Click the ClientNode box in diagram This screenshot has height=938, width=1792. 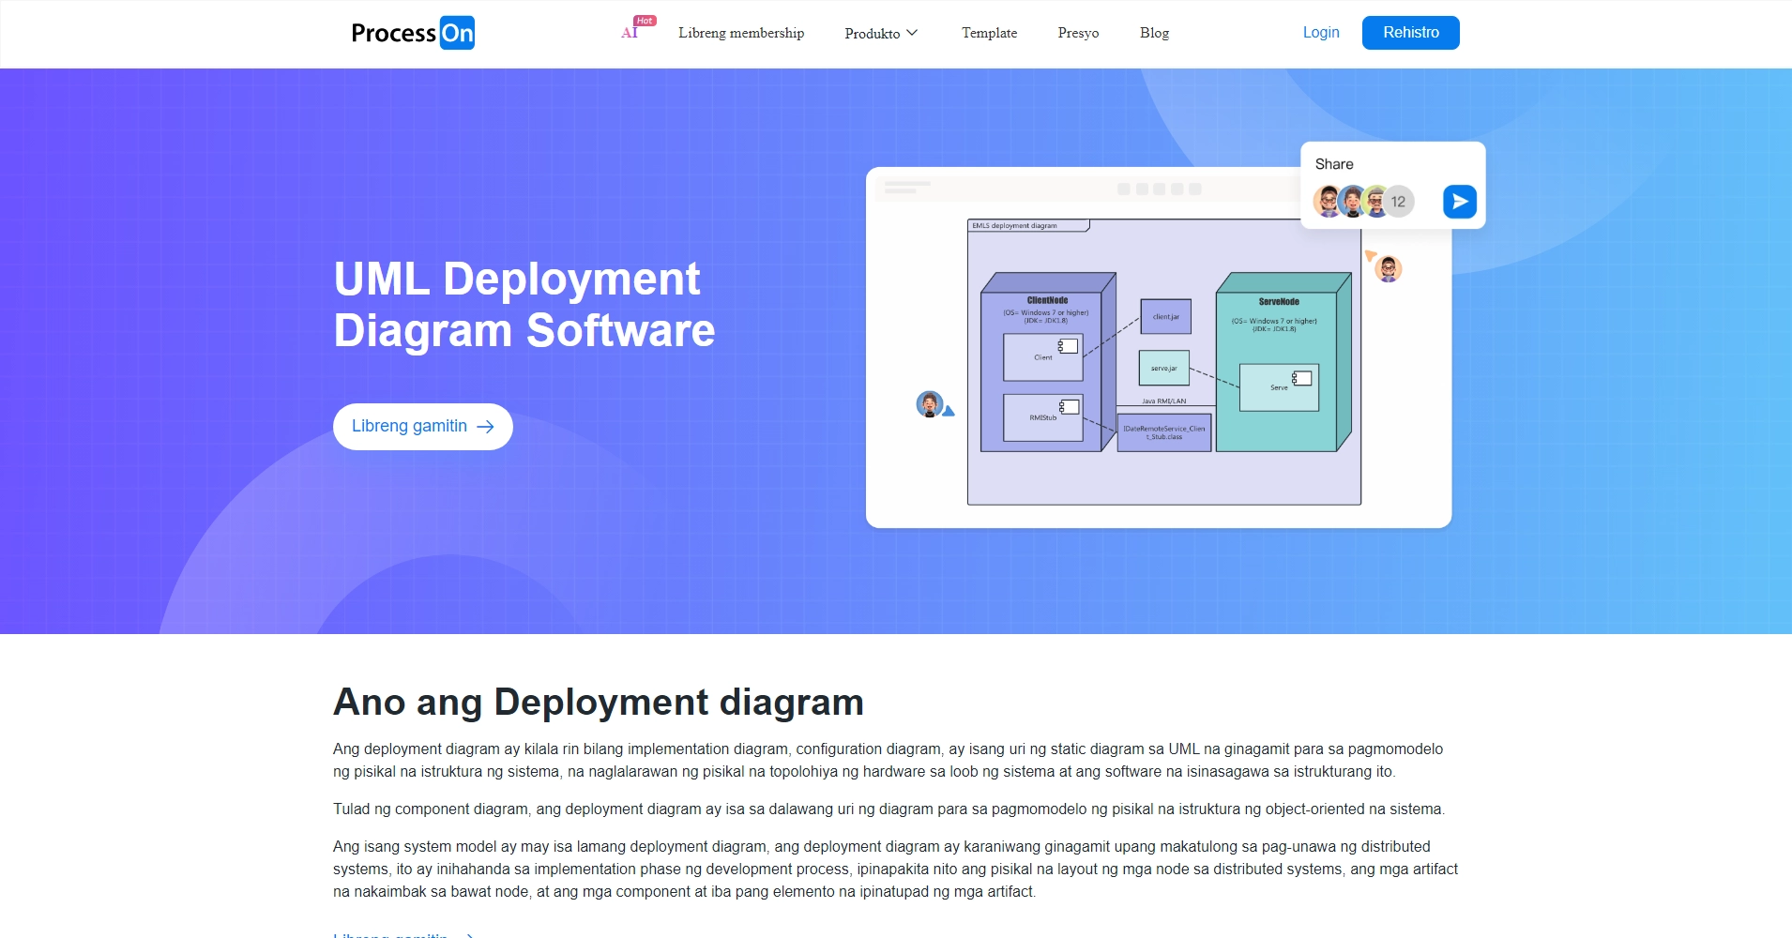(1048, 362)
